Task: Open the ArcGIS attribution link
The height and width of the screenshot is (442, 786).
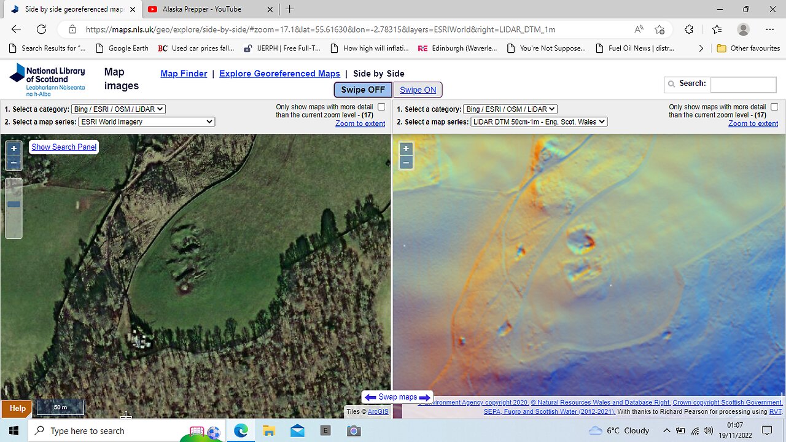Action: coord(378,412)
